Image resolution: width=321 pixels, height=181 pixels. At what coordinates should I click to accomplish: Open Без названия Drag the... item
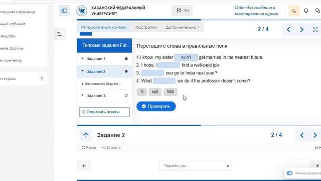pos(103,84)
